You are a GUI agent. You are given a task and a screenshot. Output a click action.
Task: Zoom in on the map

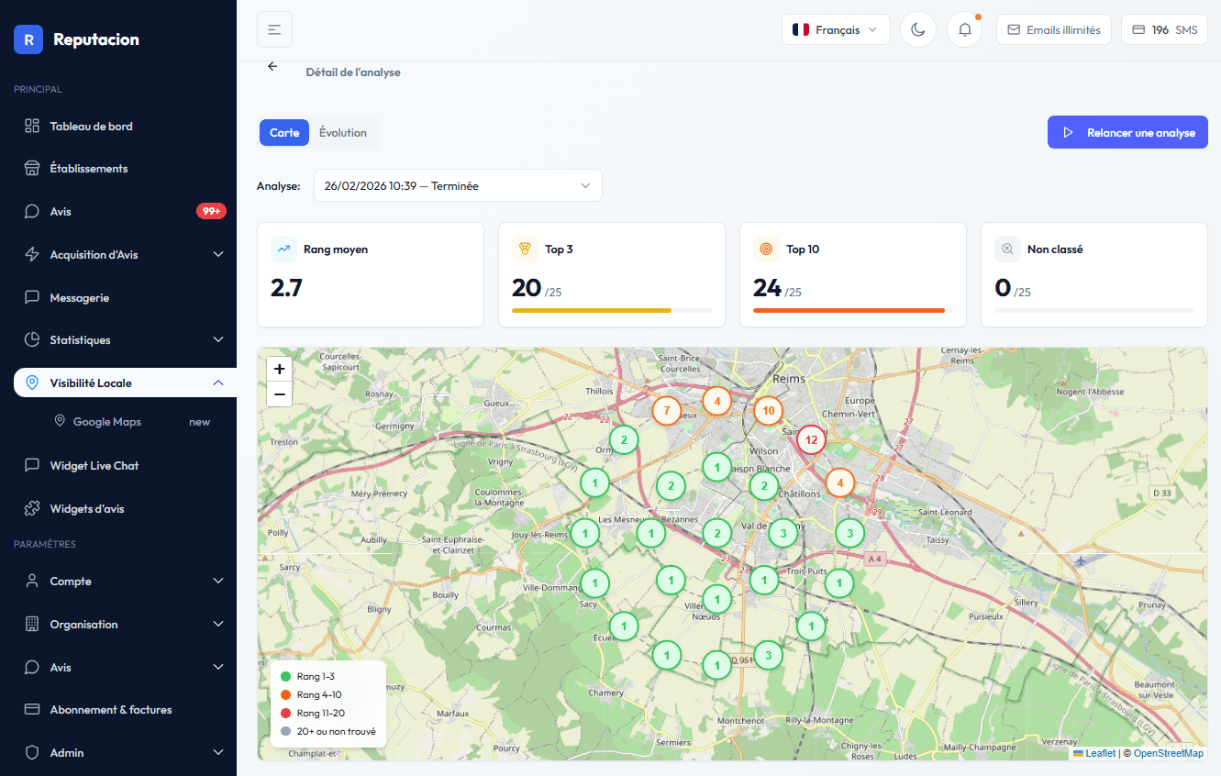[280, 369]
